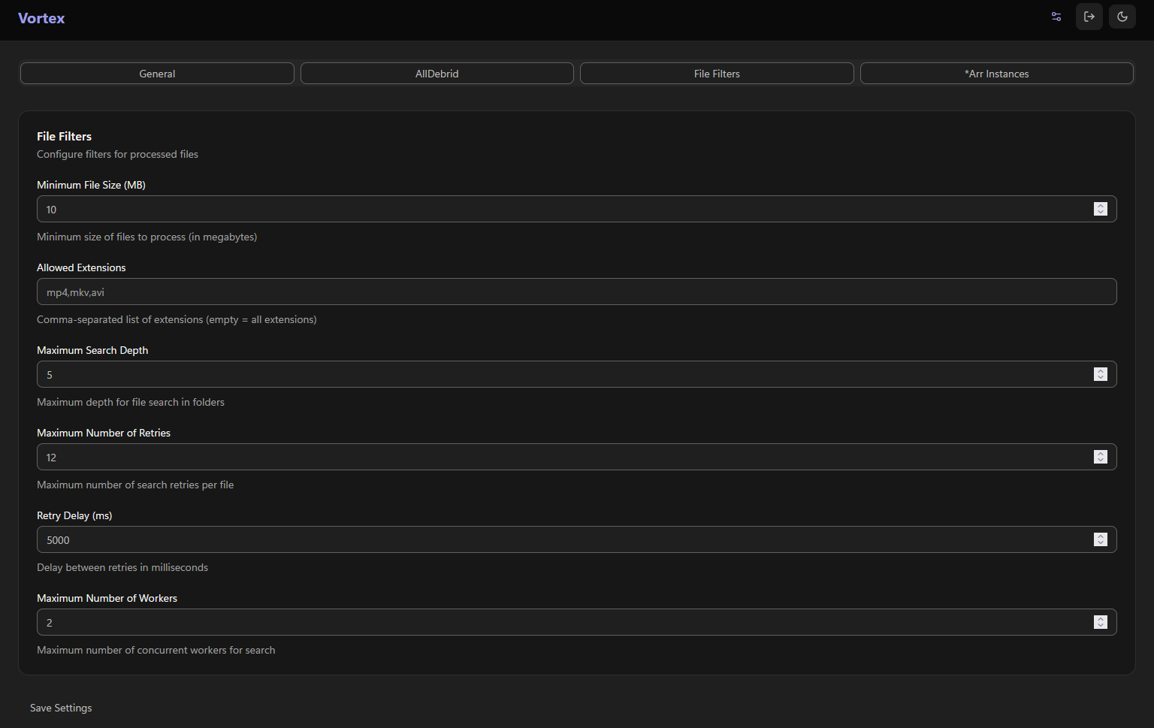Image resolution: width=1154 pixels, height=728 pixels.
Task: Switch to the General tab
Action: [157, 74]
